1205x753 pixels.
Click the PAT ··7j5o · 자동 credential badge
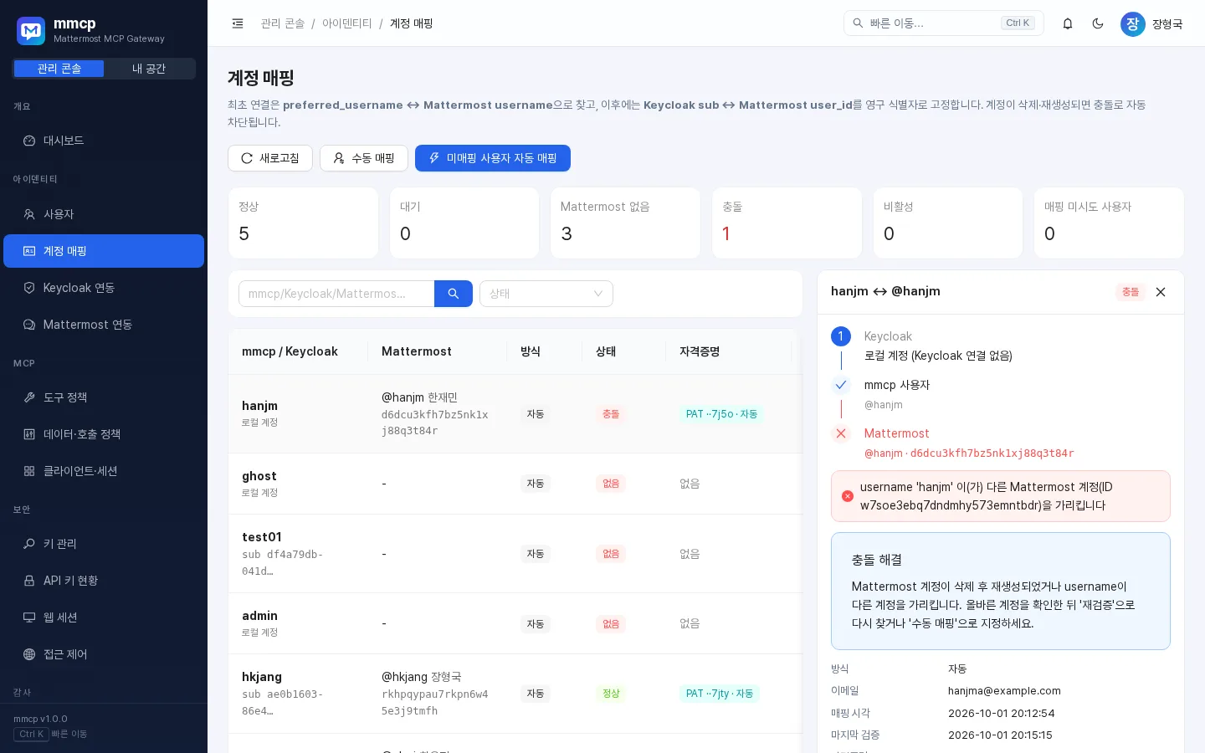pos(721,414)
